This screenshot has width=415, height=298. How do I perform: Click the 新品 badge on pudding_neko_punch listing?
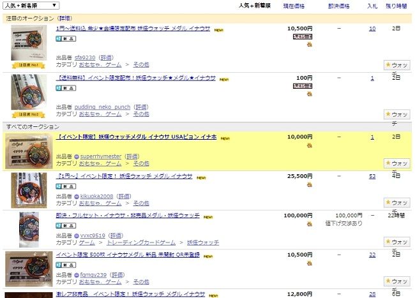pos(66,88)
